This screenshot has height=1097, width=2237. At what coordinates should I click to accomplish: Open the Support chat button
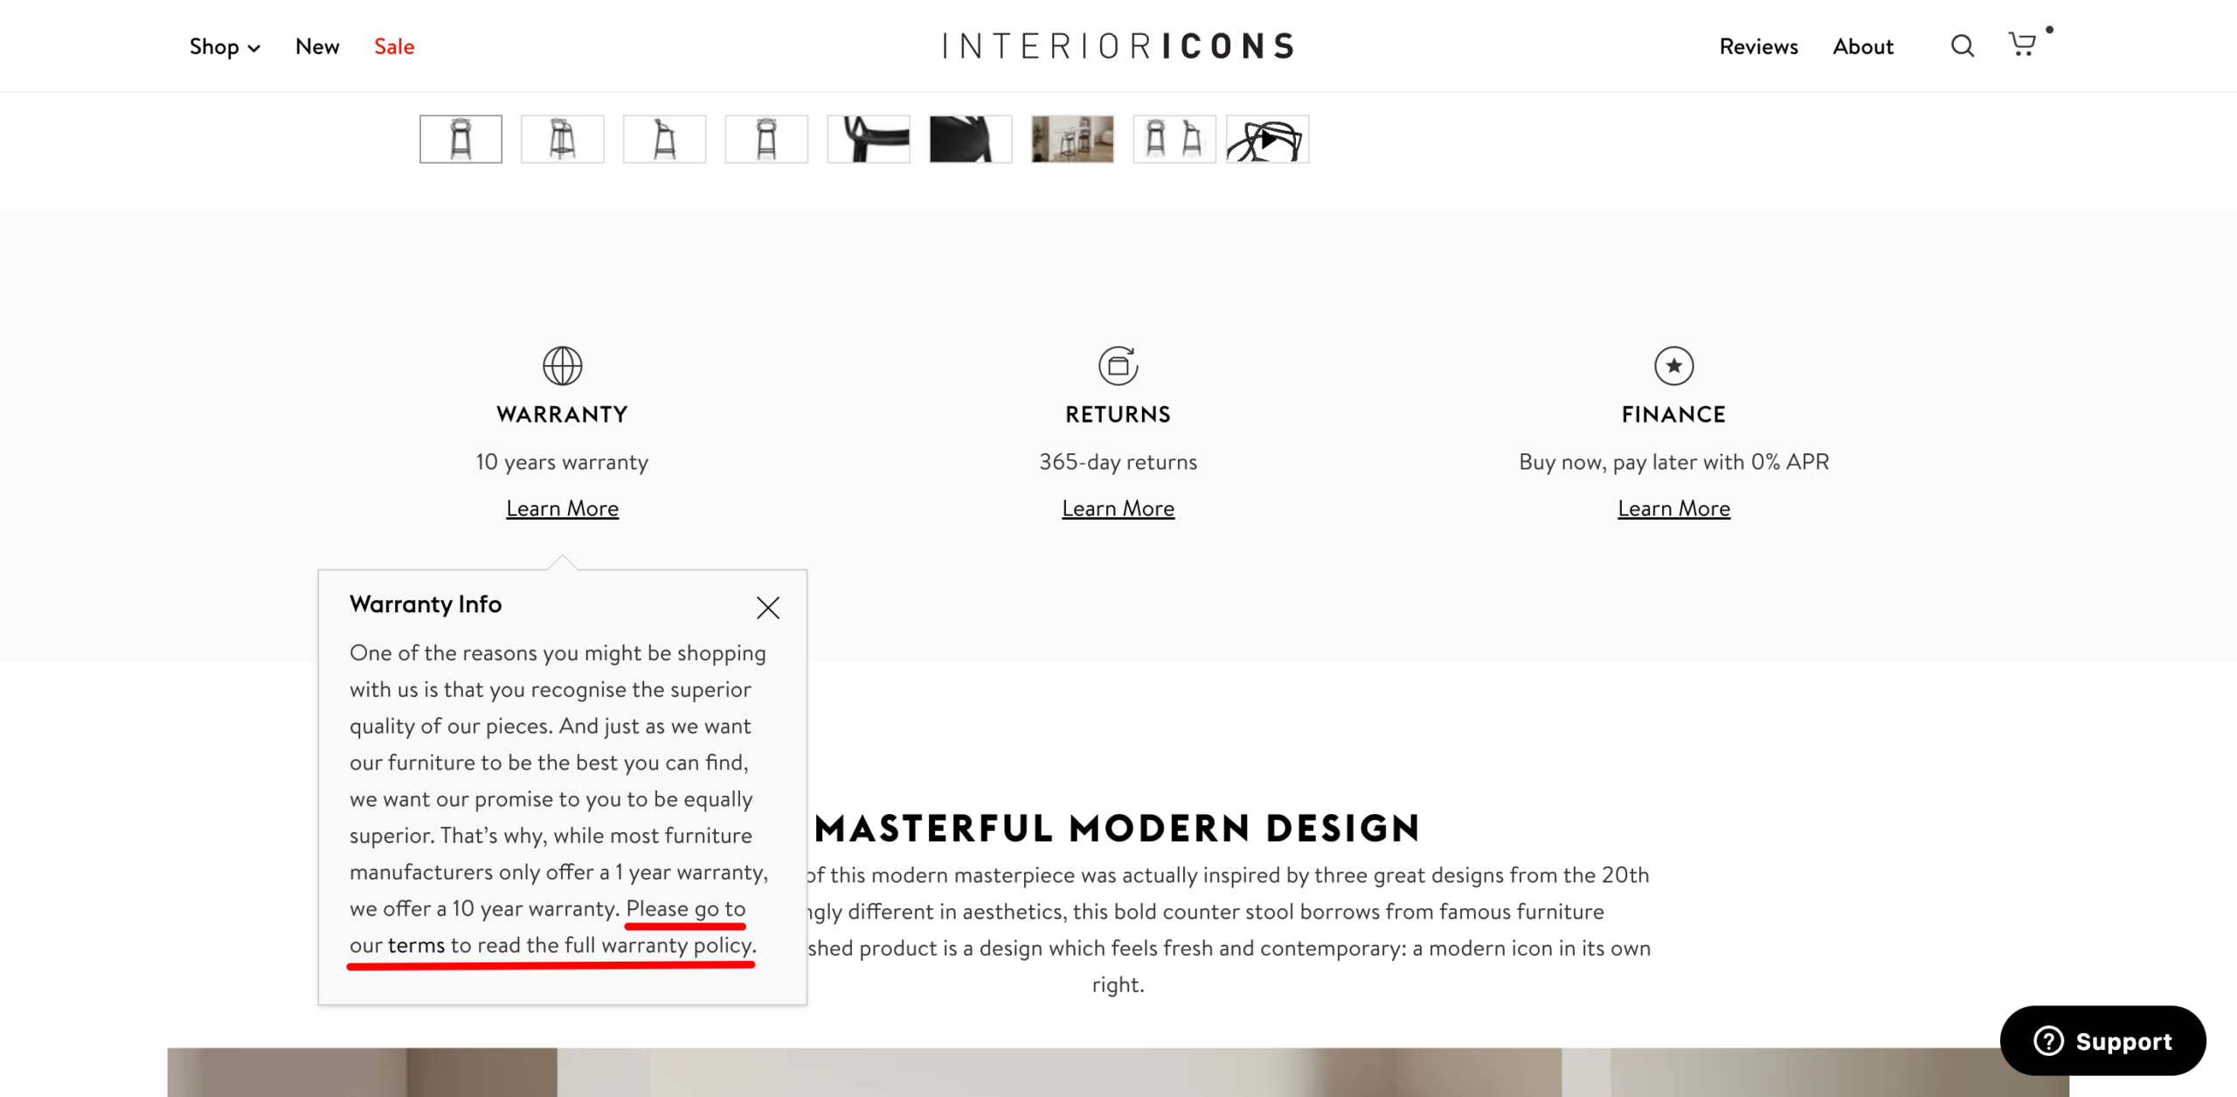pyautogui.click(x=2102, y=1041)
